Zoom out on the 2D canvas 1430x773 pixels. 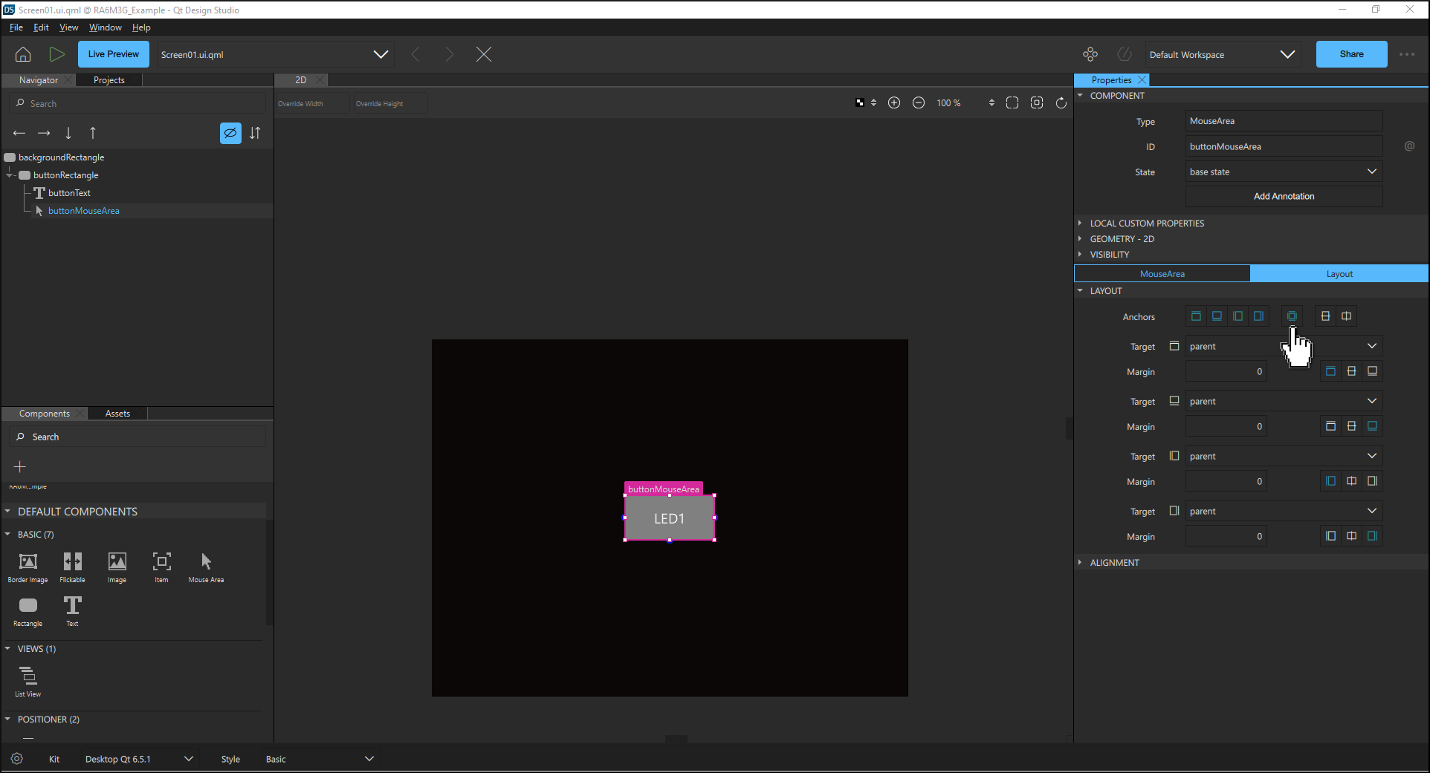(919, 103)
